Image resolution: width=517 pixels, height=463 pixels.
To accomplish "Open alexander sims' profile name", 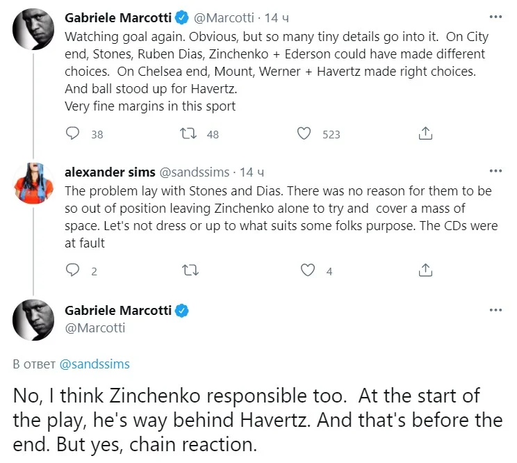I will pyautogui.click(x=109, y=172).
